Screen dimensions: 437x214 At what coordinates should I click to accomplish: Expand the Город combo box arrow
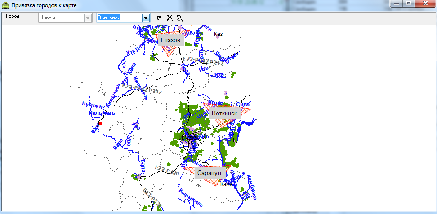(87, 18)
